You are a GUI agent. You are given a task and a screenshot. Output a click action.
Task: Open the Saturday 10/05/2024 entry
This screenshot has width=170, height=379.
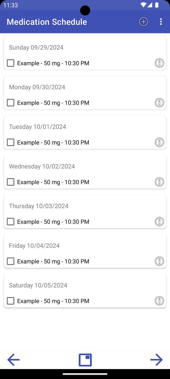pyautogui.click(x=85, y=291)
